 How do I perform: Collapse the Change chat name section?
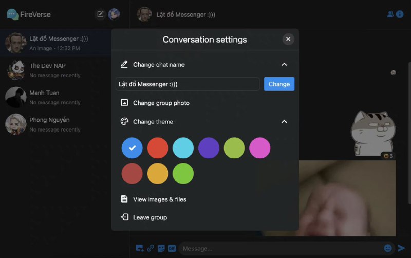point(284,65)
